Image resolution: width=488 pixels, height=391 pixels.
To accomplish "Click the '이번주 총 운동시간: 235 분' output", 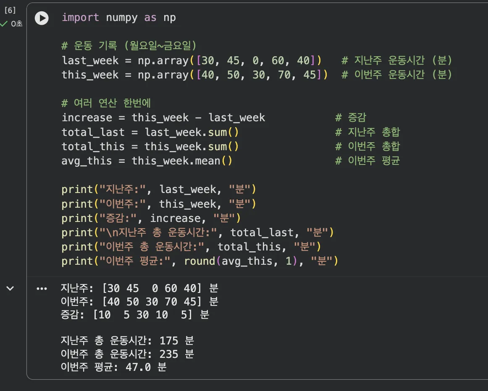I will click(127, 354).
